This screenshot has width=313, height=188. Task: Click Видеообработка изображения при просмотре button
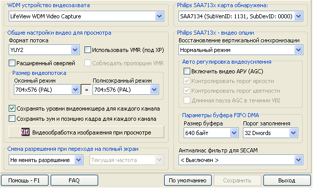pos(86,132)
